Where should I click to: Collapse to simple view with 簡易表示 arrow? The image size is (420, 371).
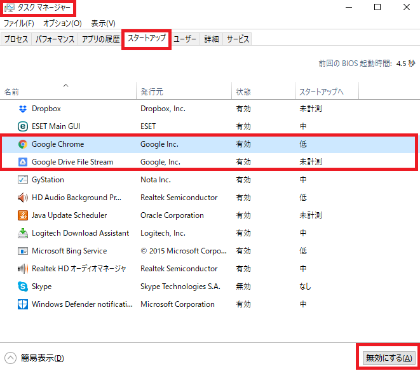[x=10, y=358]
